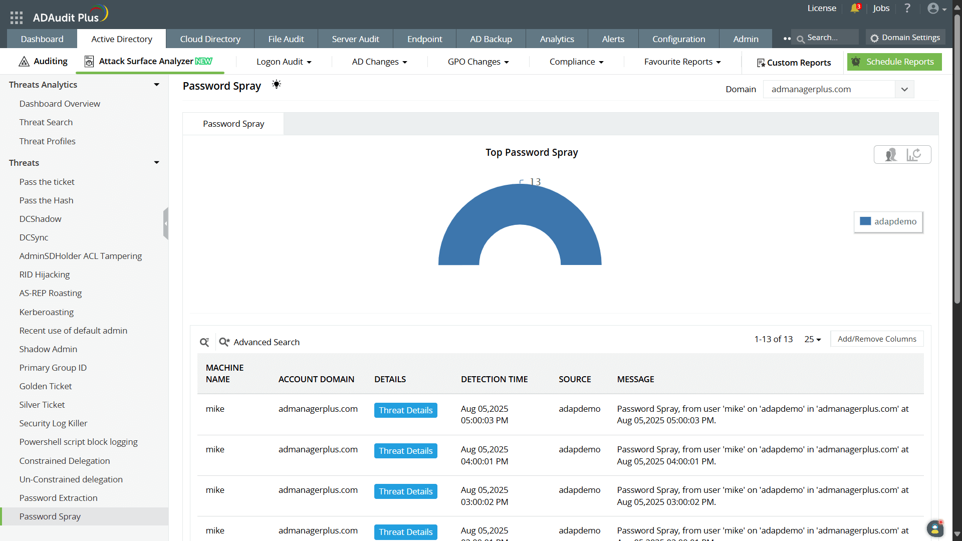Change rows per page dropdown 25
Screen dimensions: 962x541
(813, 339)
